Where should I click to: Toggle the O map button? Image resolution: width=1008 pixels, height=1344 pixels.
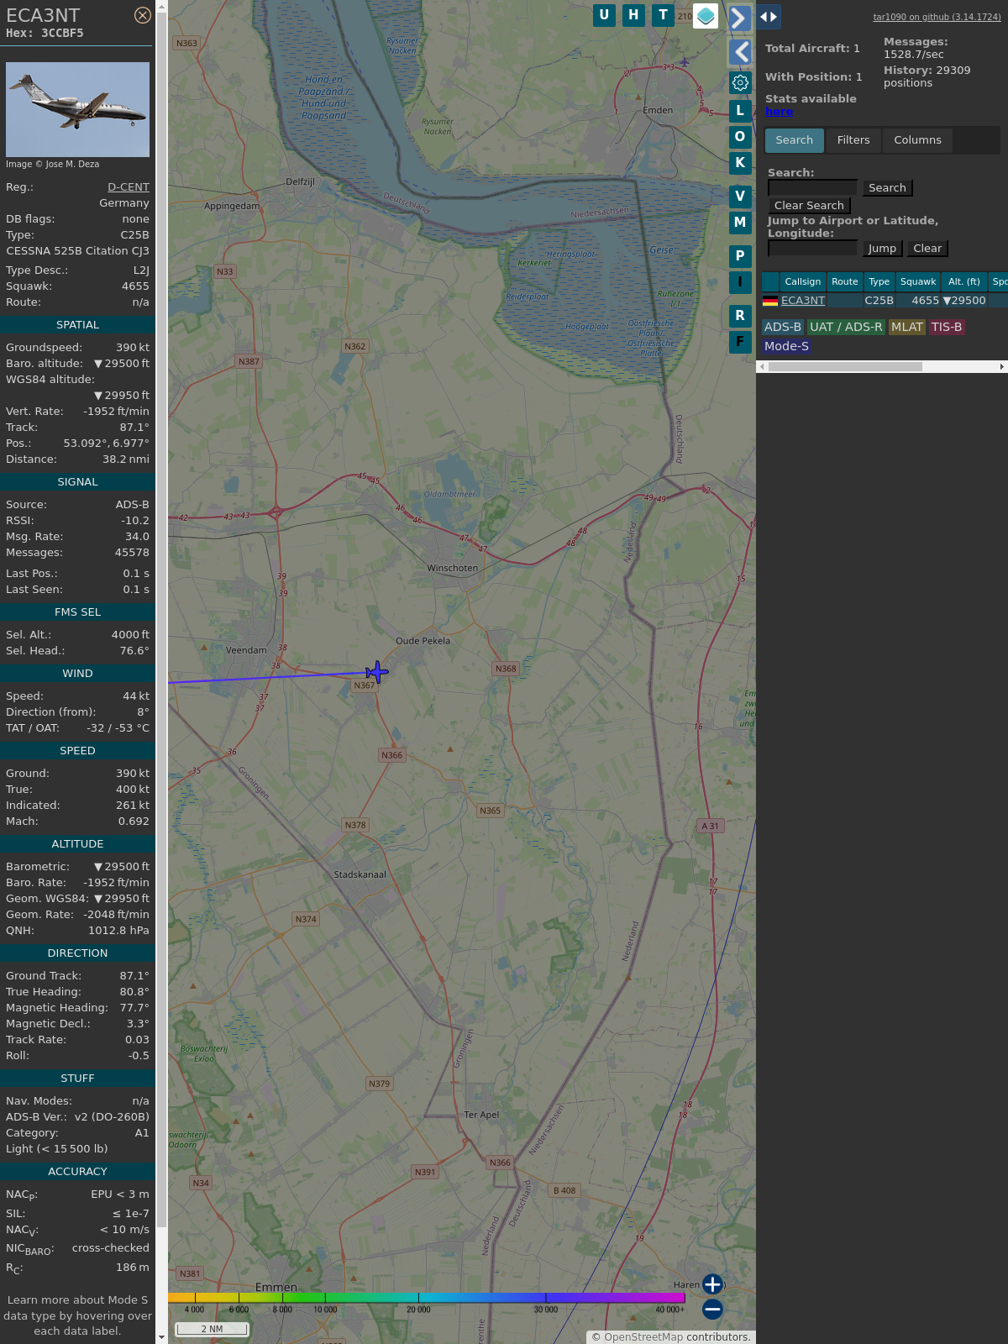point(740,137)
